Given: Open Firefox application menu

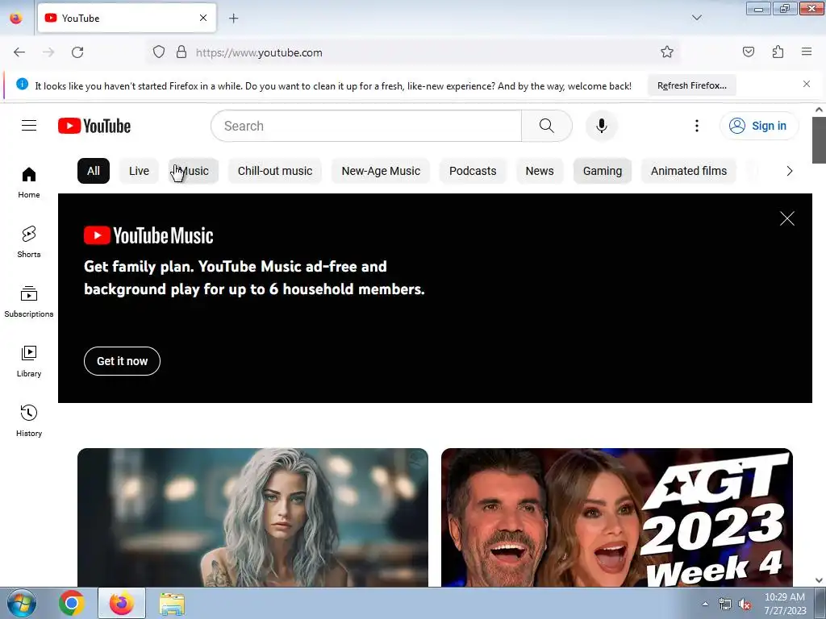Looking at the screenshot, I should pyautogui.click(x=807, y=52).
